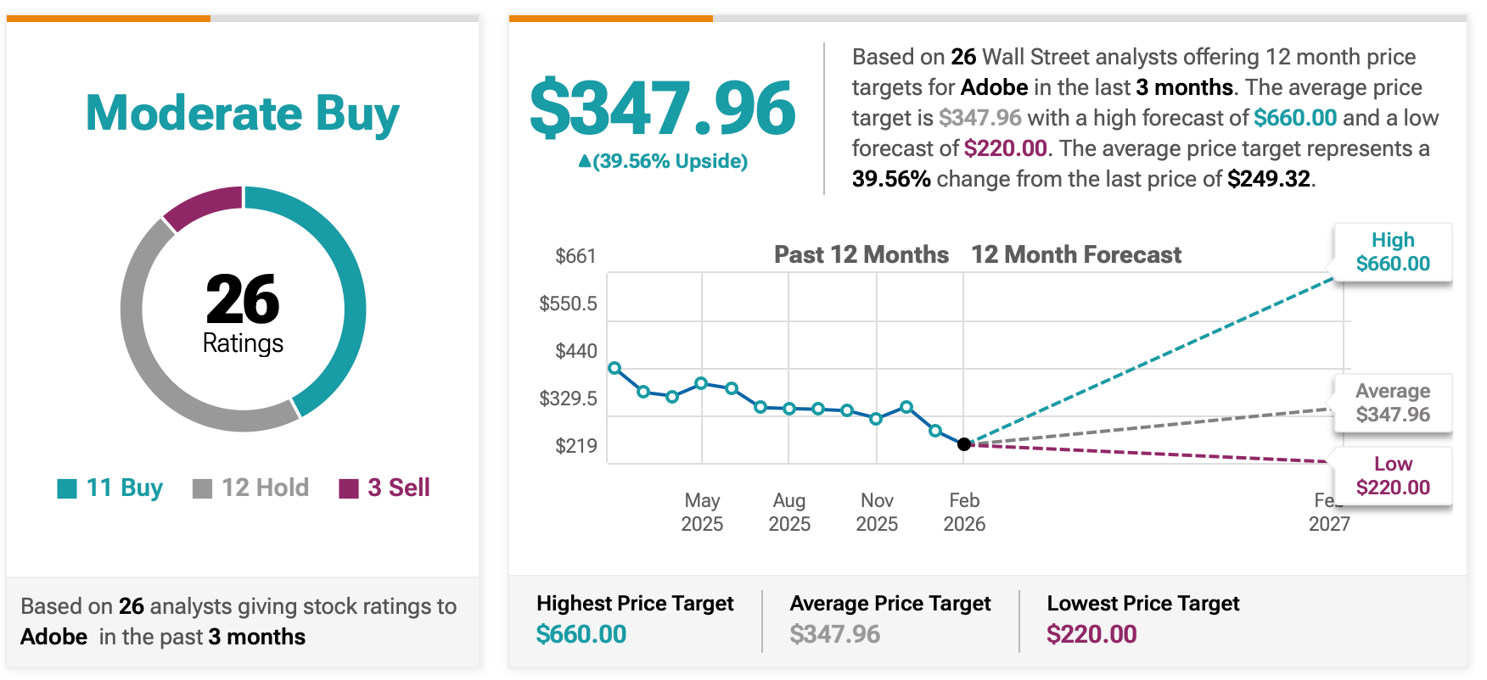The height and width of the screenshot is (680, 1487).
Task: Switch to 12 Month Forecast heading
Action: [x=1076, y=254]
